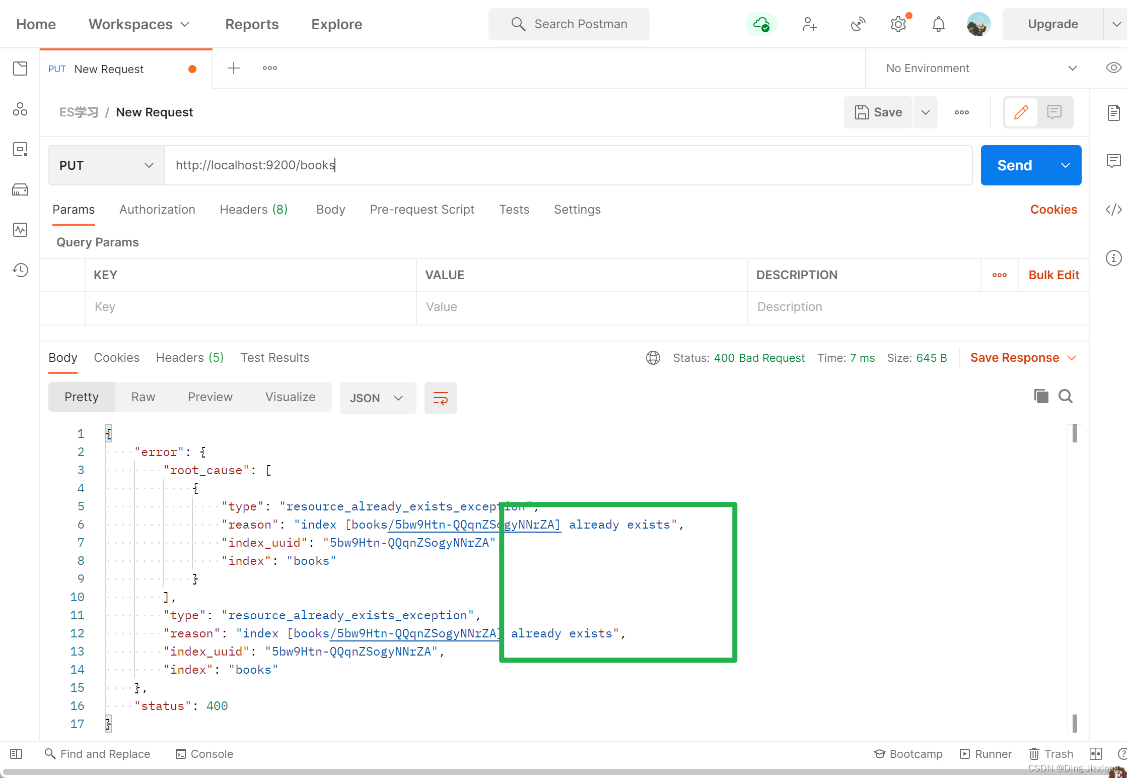Click the request URL field
The width and height of the screenshot is (1127, 778).
568,165
